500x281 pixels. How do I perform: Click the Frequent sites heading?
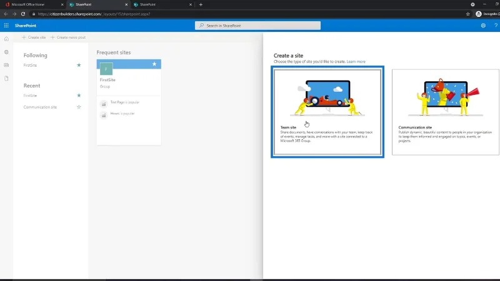point(114,52)
